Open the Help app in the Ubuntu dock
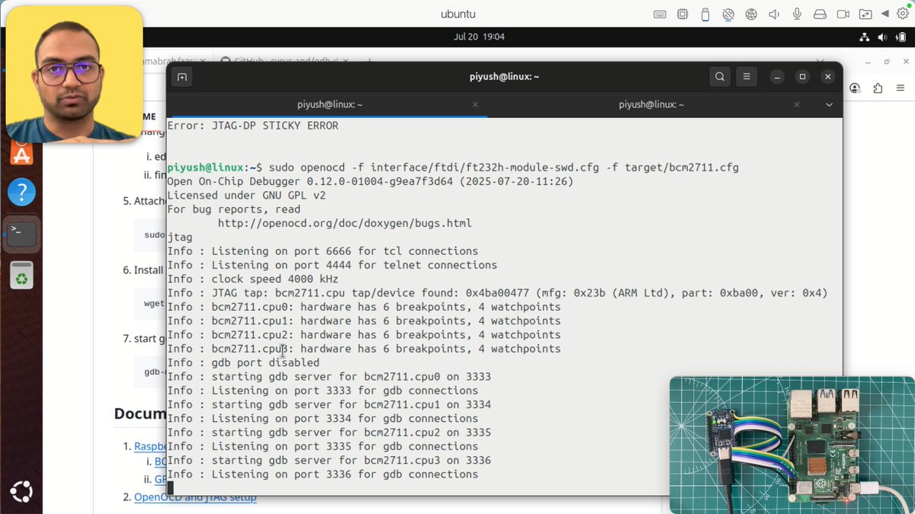Image resolution: width=915 pixels, height=514 pixels. click(21, 192)
